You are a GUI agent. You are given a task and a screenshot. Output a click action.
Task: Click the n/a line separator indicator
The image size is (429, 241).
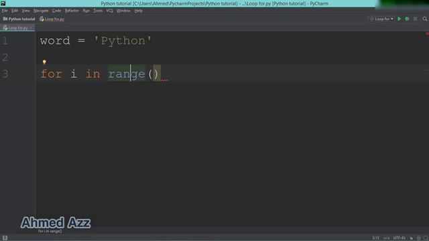386,238
